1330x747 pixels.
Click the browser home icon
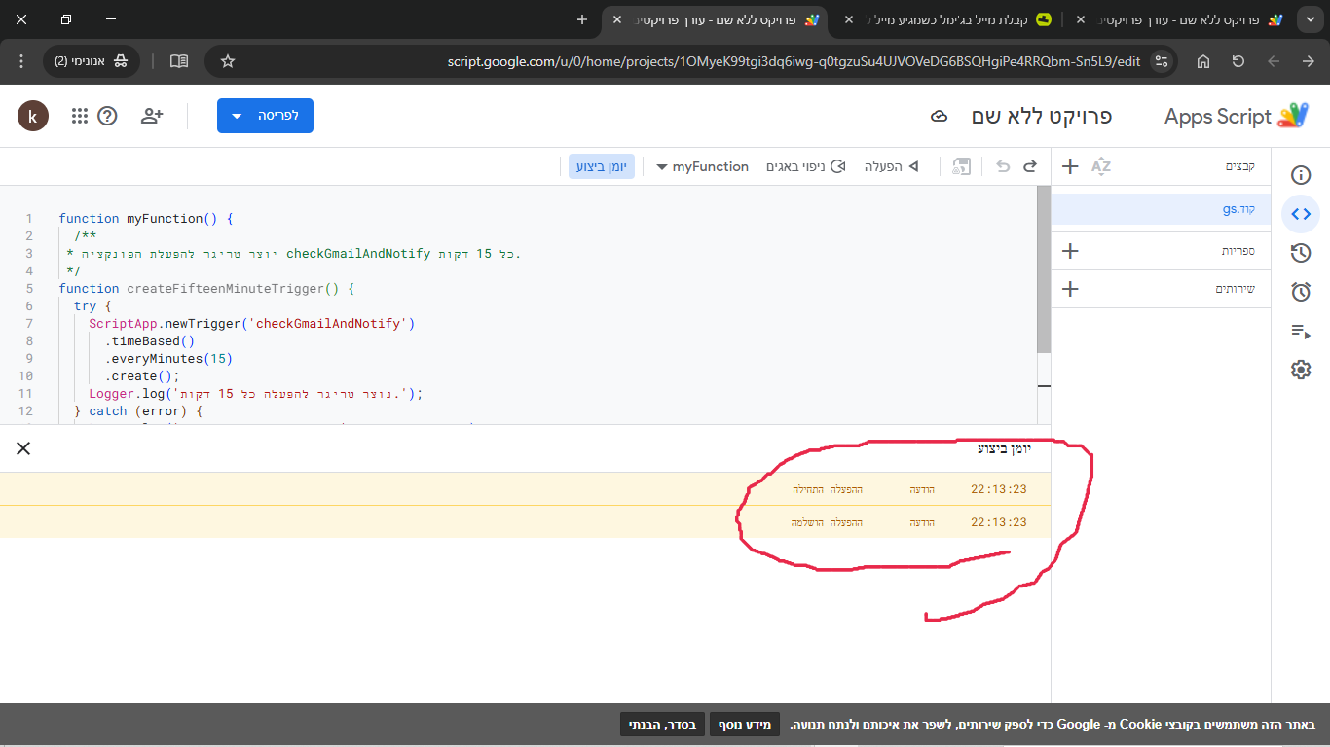[x=1203, y=61]
